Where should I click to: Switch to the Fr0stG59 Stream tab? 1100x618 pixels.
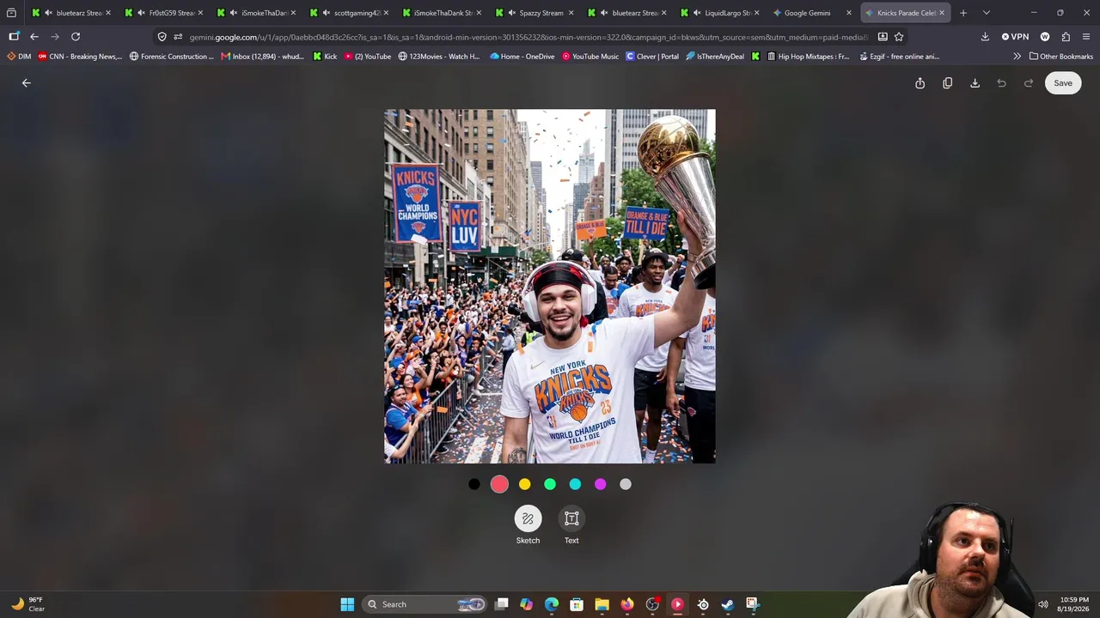163,13
